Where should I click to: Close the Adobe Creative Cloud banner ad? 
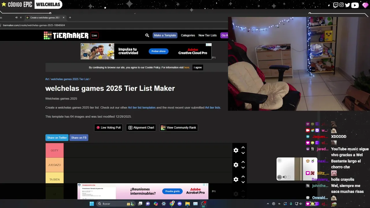click(x=210, y=45)
